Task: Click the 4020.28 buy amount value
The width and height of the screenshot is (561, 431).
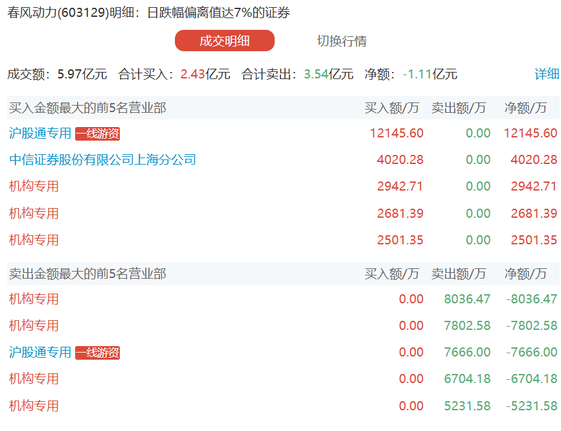Action: [x=400, y=159]
